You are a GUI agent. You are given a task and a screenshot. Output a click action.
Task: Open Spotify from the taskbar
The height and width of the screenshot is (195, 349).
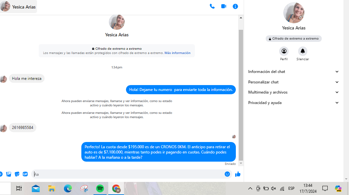(100, 188)
